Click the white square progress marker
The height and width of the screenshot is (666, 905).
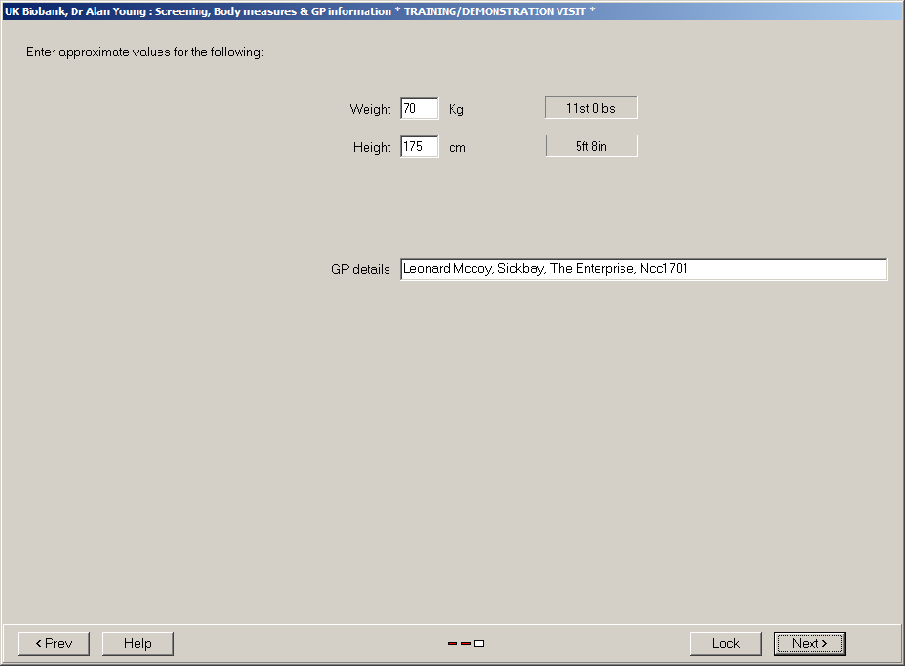pos(479,643)
